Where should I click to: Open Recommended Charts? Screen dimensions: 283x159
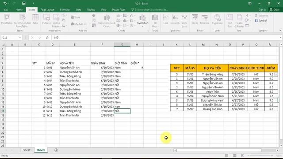click(x=107, y=21)
